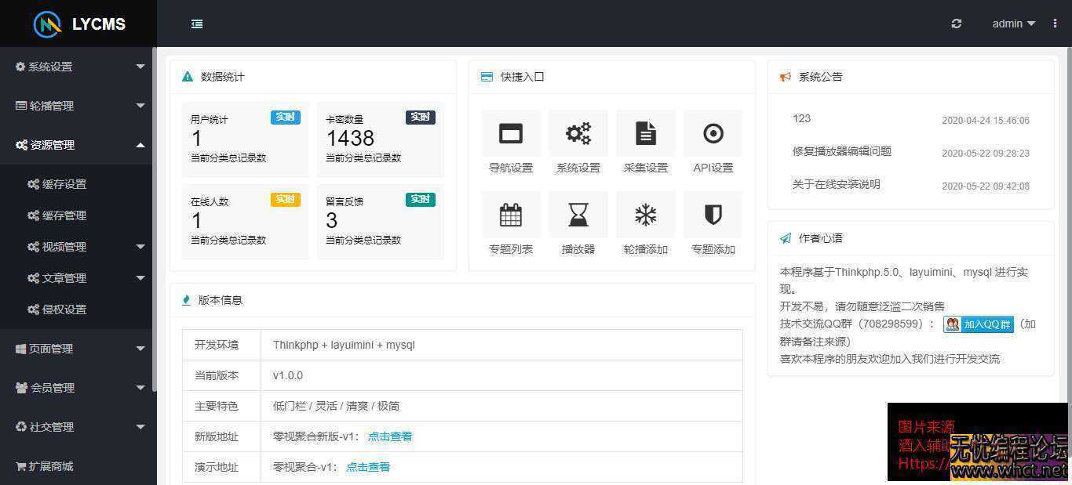
Task: Expand the 会员管理 menu section
Action: click(78, 387)
